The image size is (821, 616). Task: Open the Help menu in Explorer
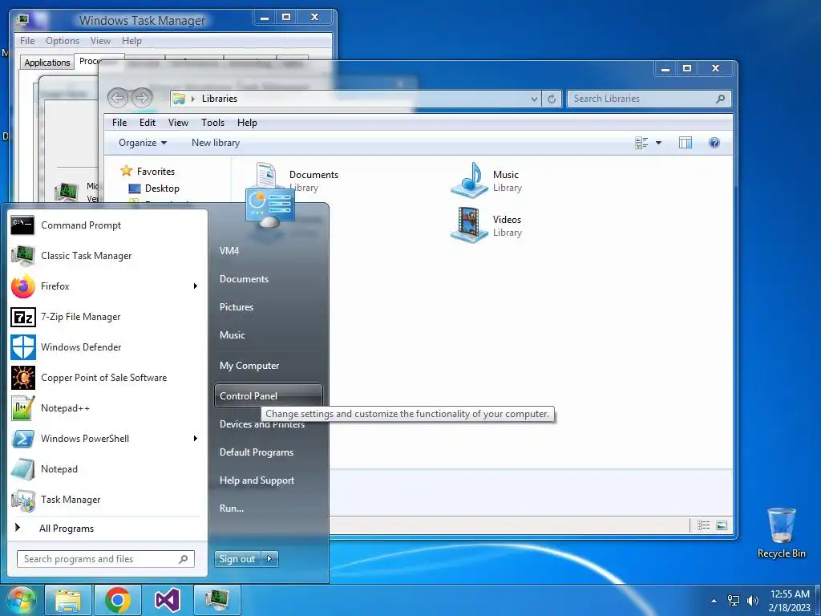(x=247, y=123)
